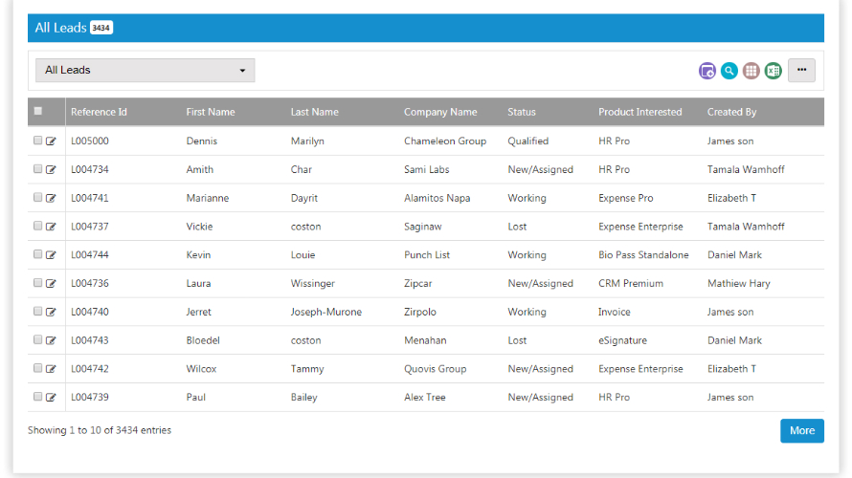
Task: Click the Zirpolo company cell
Action: tap(420, 312)
